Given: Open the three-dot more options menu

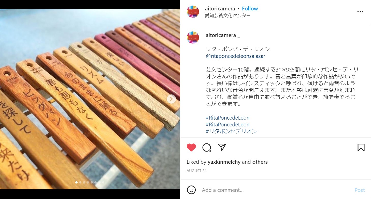Looking at the screenshot, I should [360, 12].
